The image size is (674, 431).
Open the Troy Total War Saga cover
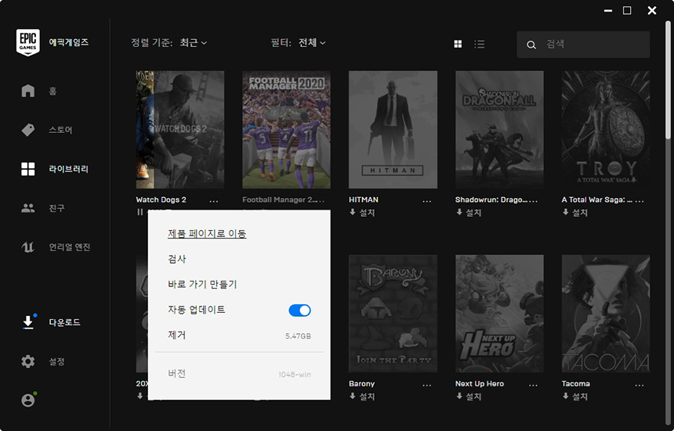(x=606, y=130)
